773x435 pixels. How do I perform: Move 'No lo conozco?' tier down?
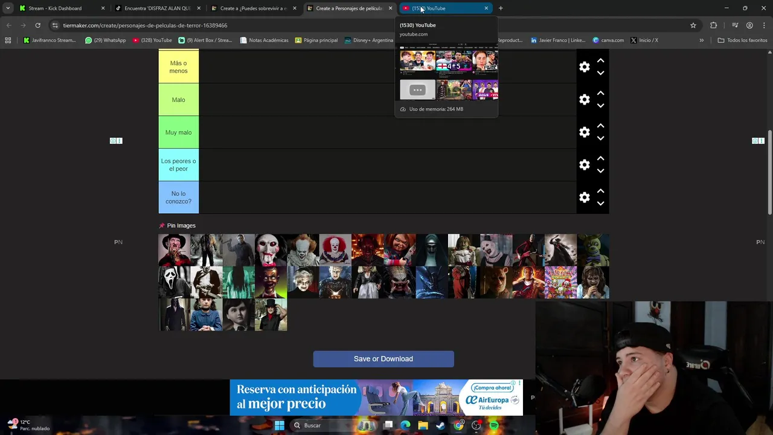600,204
